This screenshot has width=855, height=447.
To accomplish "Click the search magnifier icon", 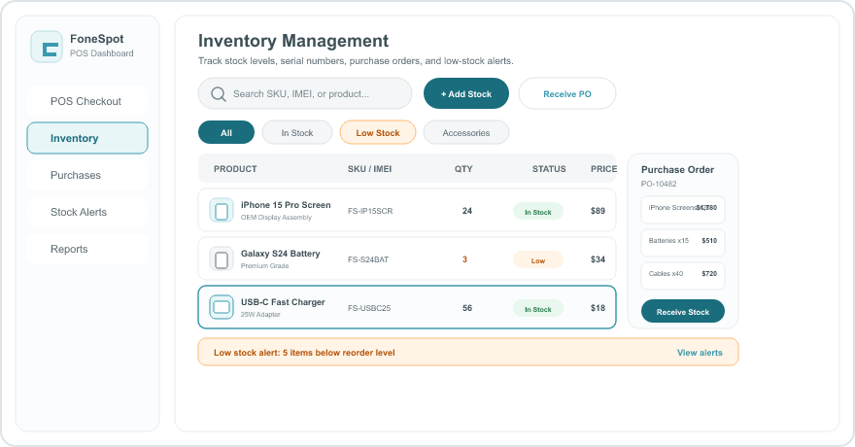I will 218,93.
